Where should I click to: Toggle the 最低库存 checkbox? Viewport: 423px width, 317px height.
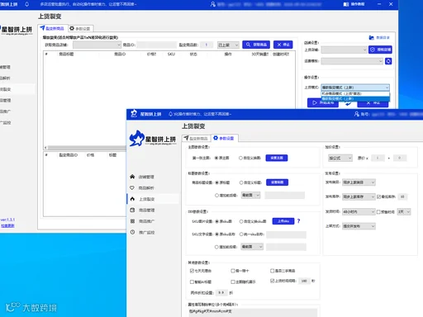378,196
